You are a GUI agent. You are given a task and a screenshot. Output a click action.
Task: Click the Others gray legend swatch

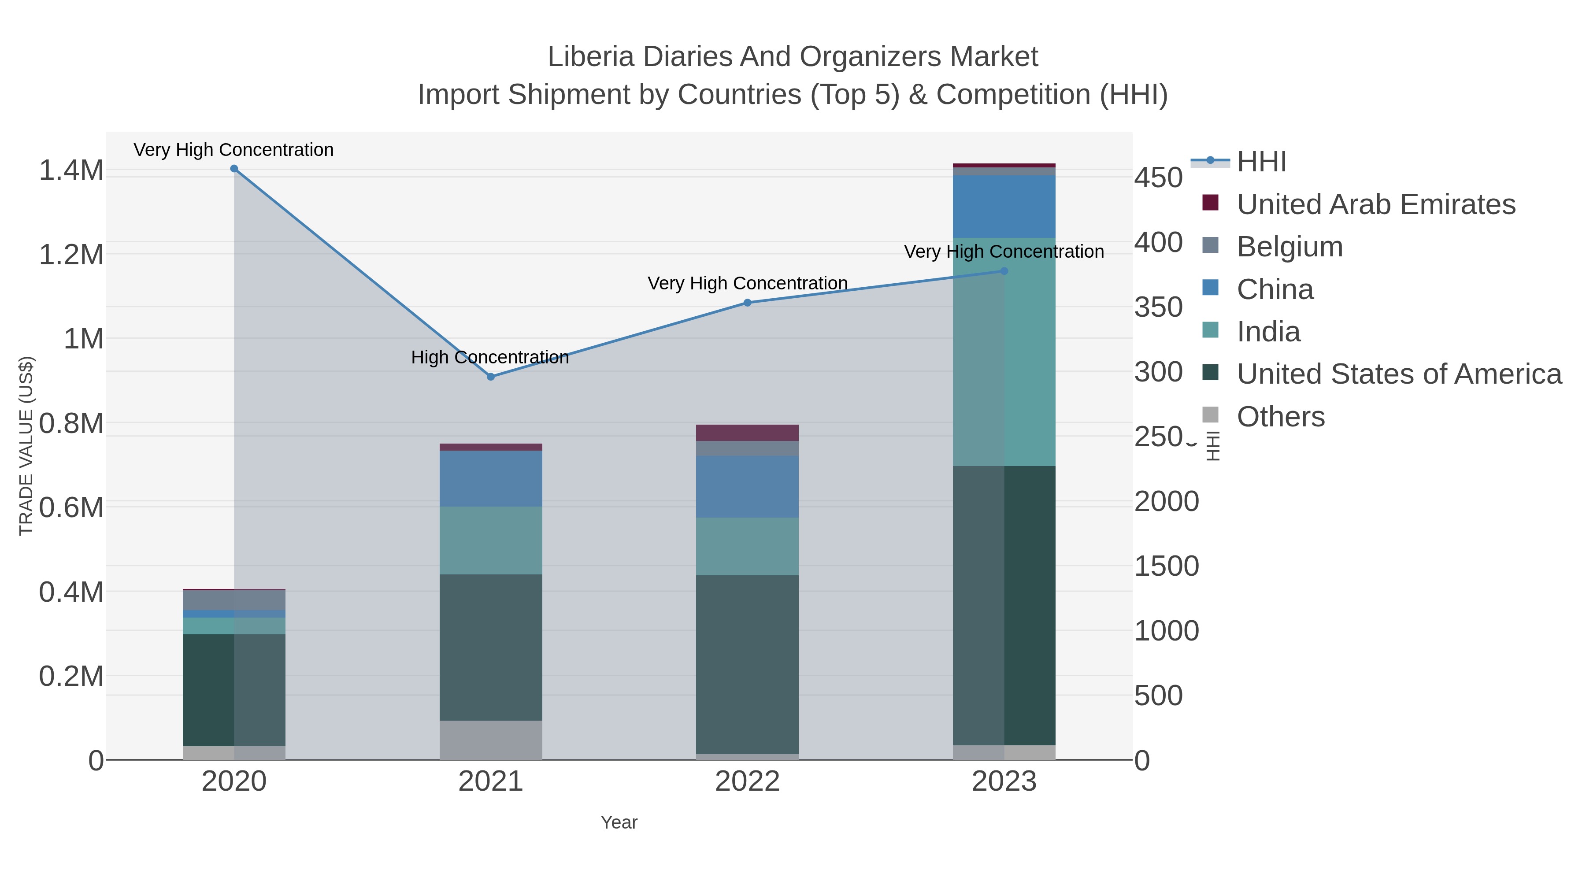click(x=1210, y=415)
